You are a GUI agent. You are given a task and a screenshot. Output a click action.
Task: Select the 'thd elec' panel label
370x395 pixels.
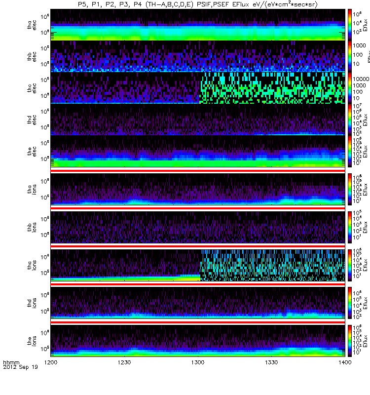pyautogui.click(x=32, y=119)
